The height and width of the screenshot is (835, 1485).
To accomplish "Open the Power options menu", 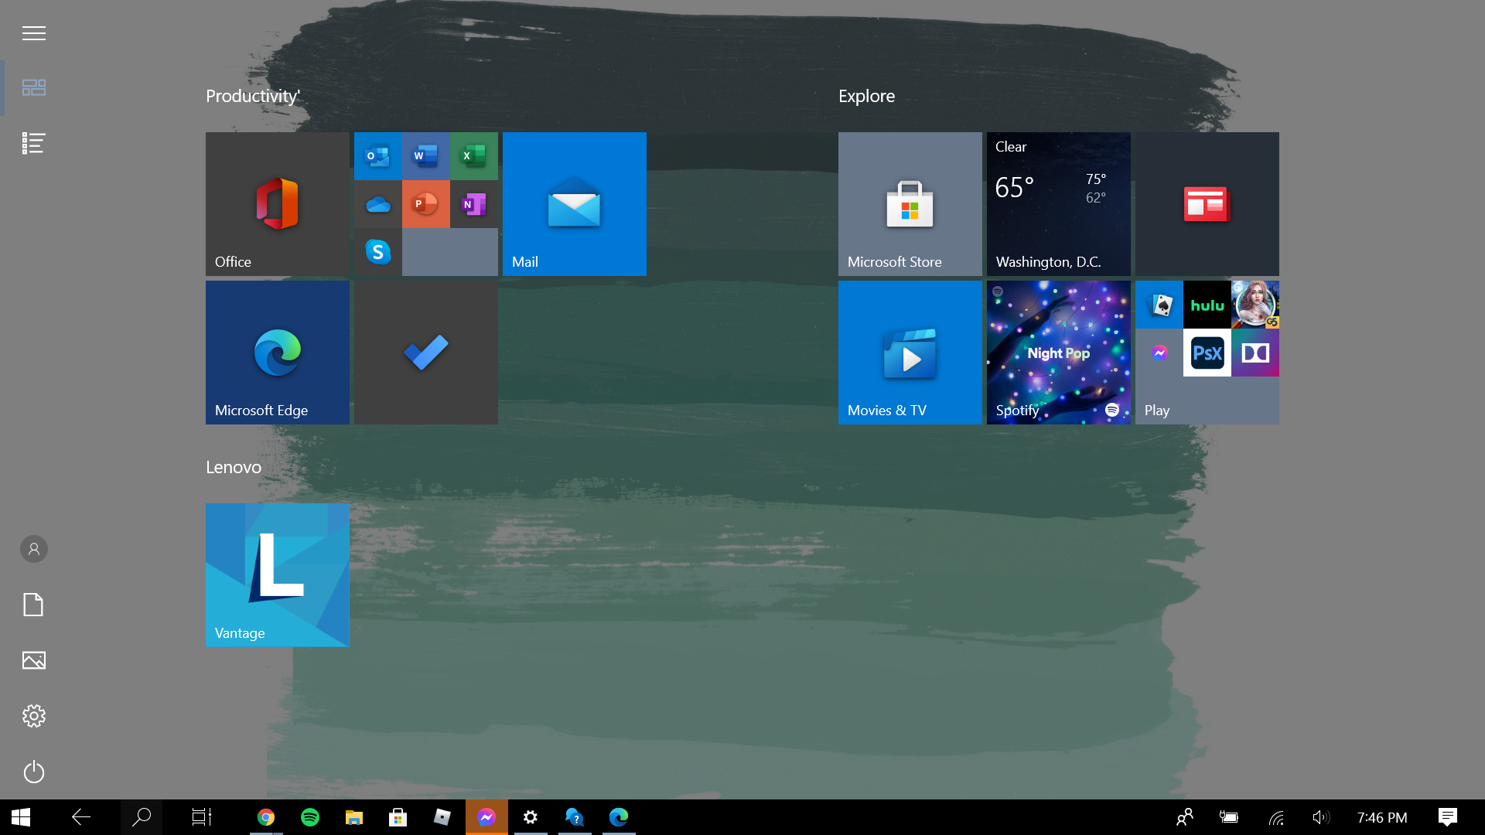I will click(x=33, y=772).
